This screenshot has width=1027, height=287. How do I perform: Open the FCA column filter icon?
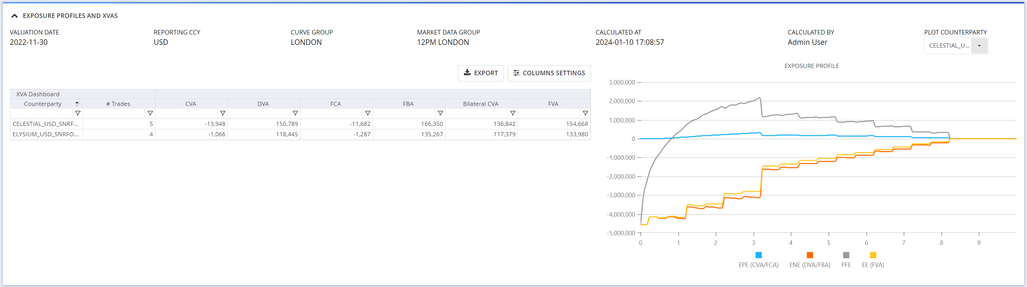[x=367, y=113]
